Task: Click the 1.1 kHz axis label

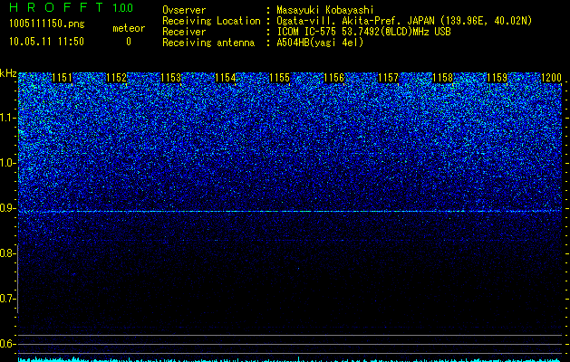Action: (x=8, y=118)
